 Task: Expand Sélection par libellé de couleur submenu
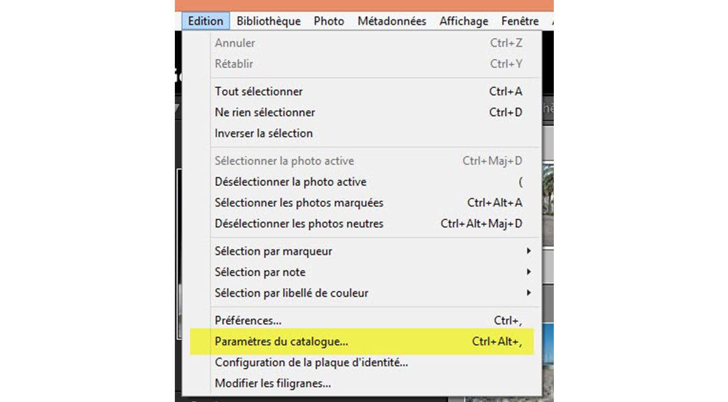point(292,293)
